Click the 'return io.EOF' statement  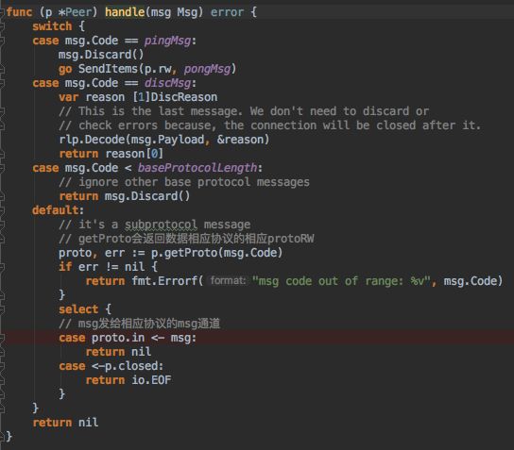(128, 380)
